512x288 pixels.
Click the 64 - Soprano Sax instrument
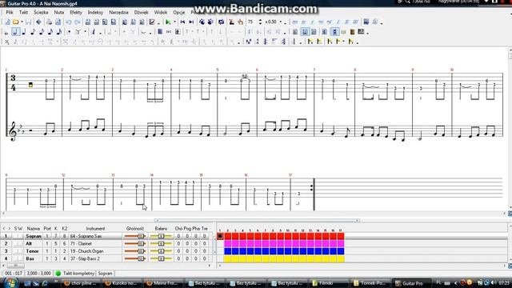pos(86,236)
